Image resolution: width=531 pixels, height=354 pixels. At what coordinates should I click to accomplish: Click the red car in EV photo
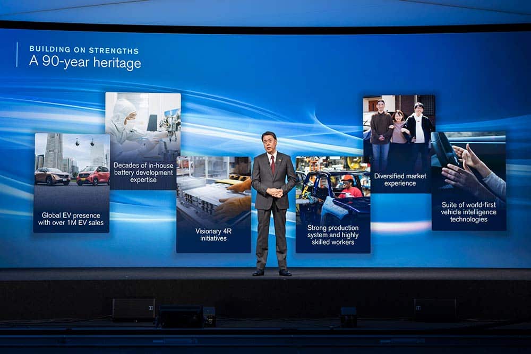(92, 176)
